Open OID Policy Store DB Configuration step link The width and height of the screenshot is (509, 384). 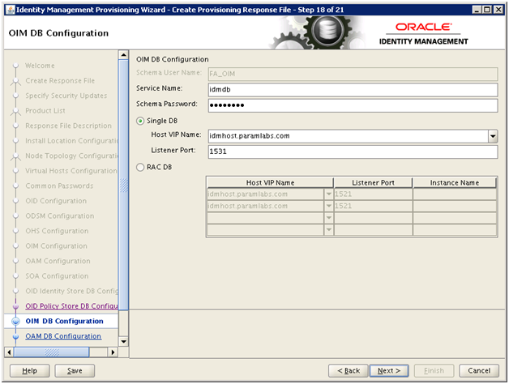tap(71, 306)
